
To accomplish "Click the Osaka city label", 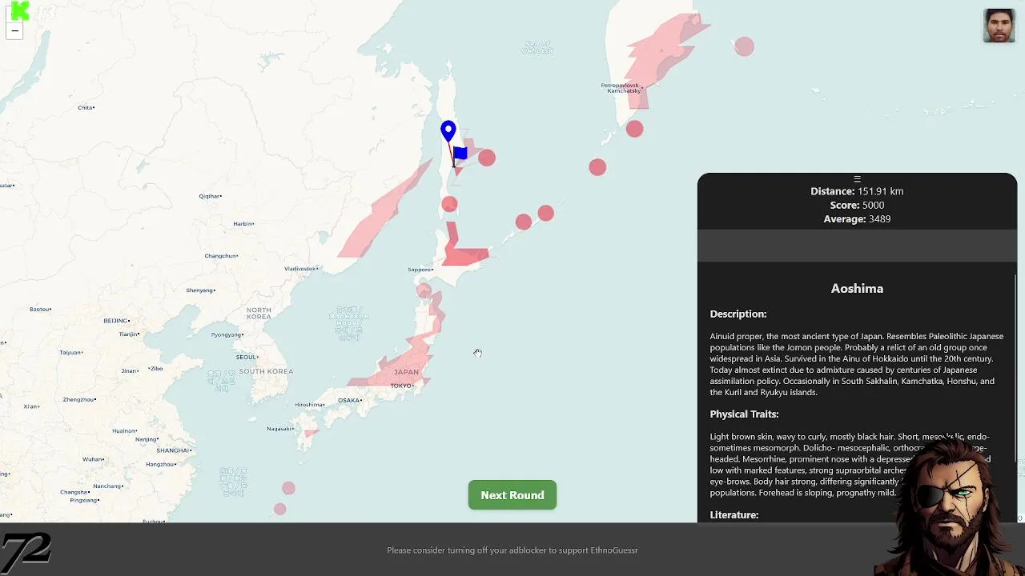I will 349,400.
